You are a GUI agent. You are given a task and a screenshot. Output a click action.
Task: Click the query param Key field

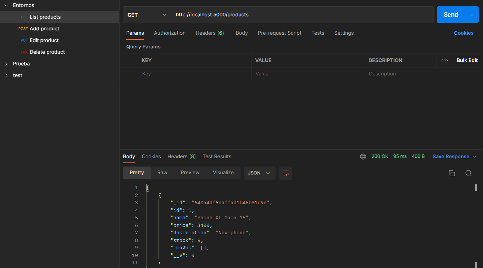[x=195, y=74]
